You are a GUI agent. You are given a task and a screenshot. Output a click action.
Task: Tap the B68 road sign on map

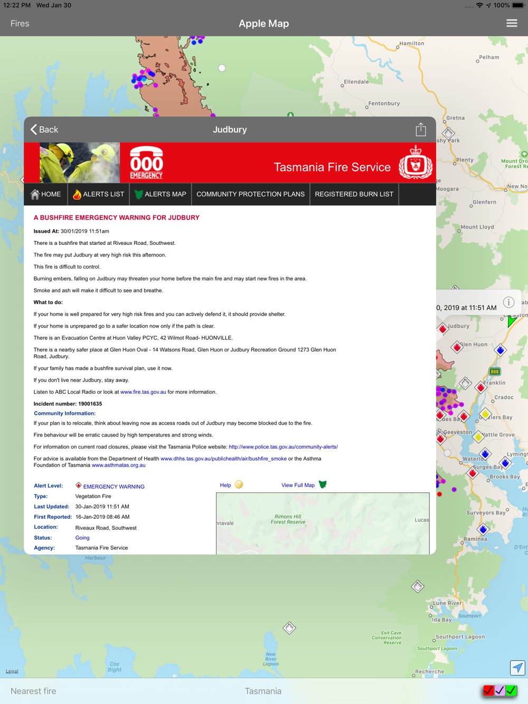495,372
